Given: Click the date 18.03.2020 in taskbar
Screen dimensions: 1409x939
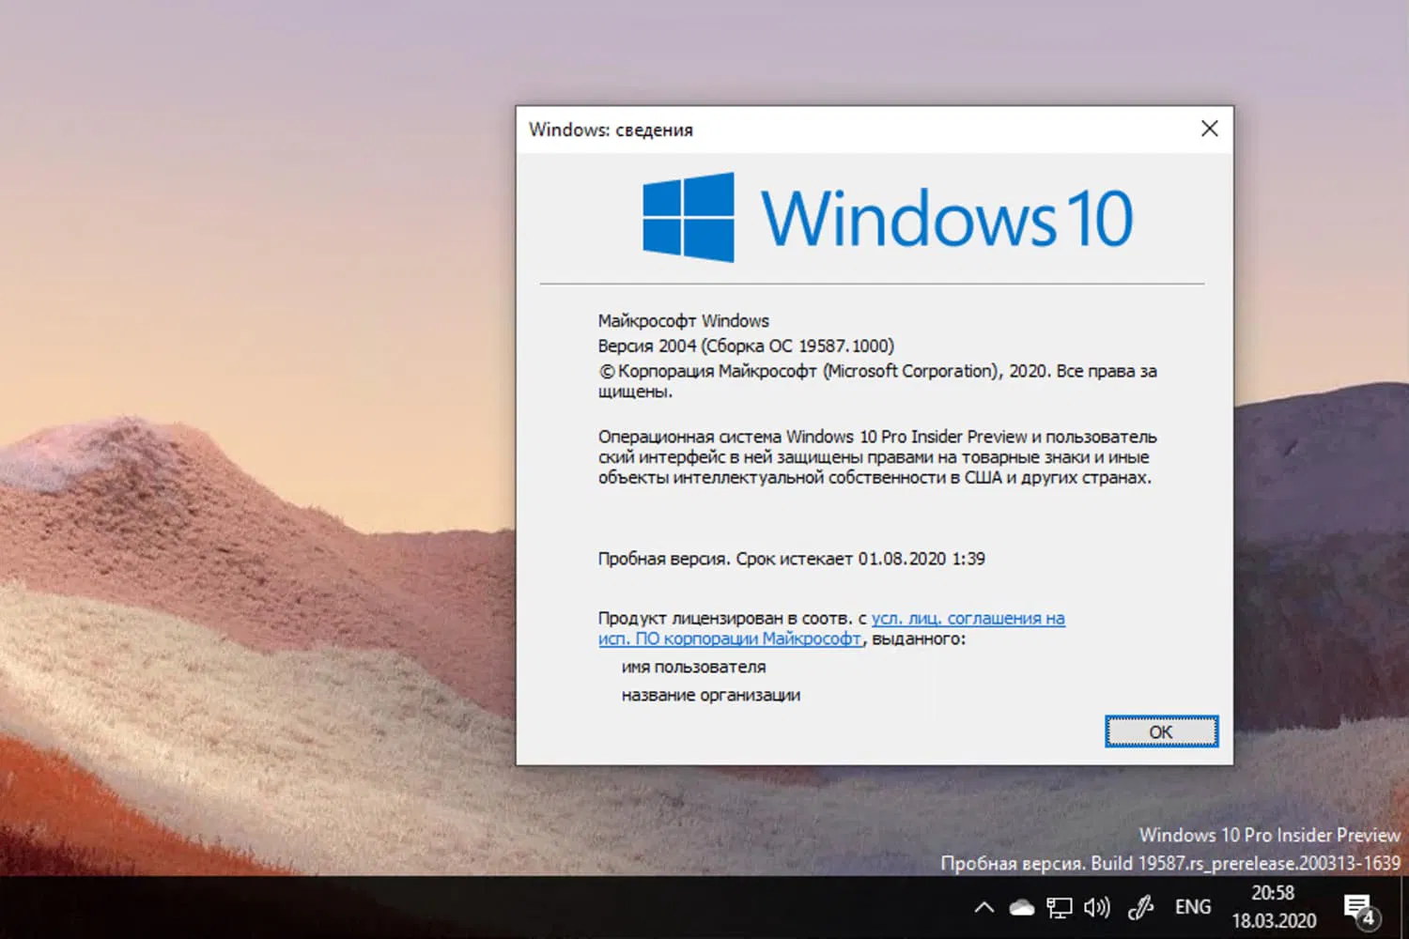Looking at the screenshot, I should pos(1273,920).
